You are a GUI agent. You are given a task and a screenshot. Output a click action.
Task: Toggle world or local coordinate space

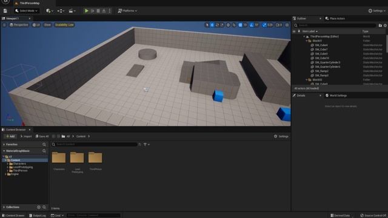coord(228,25)
